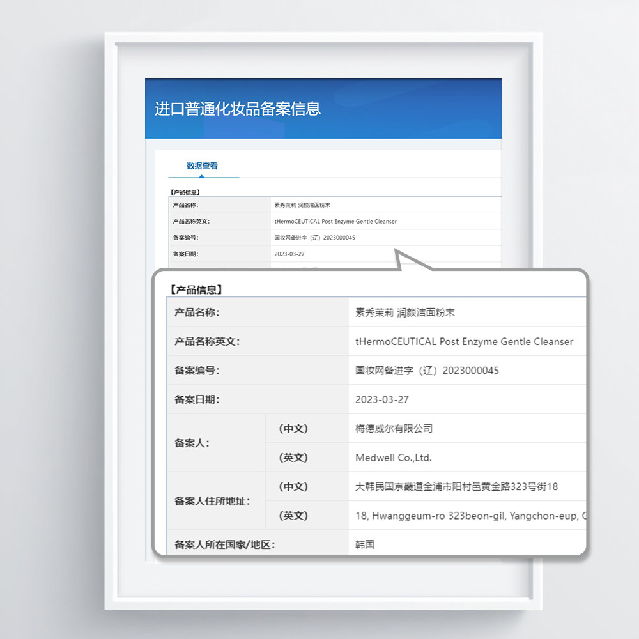Click the English product name in the small background table

point(335,221)
